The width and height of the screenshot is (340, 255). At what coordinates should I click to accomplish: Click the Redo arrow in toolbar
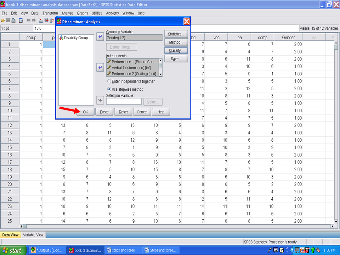(x=34, y=21)
